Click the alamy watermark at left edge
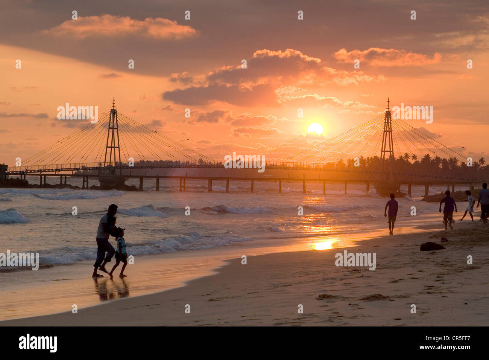The width and height of the screenshot is (489, 360). click(19, 260)
